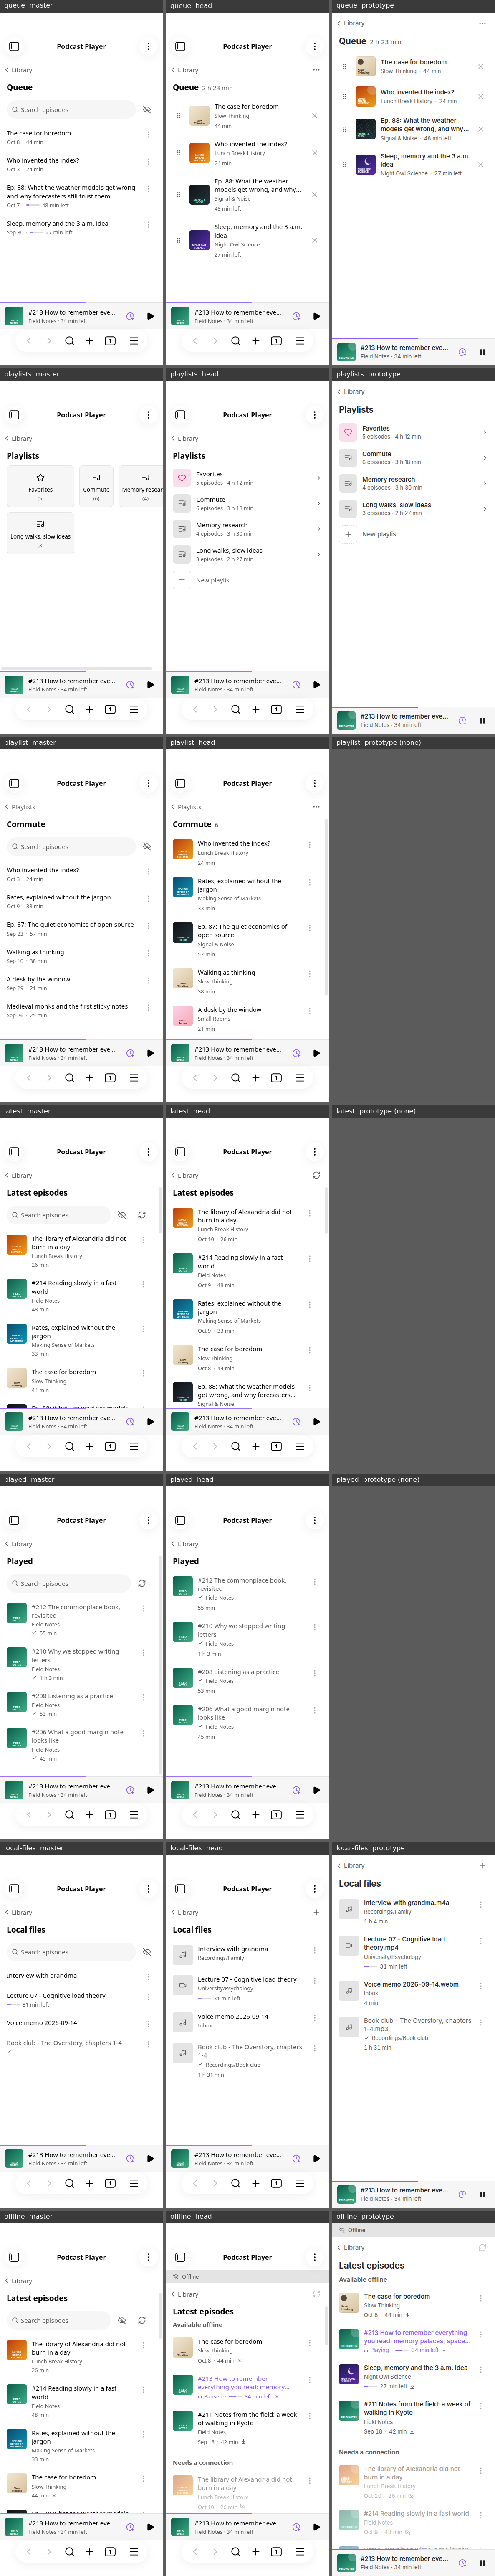Click the search episodes field in playlist master
495x2576 pixels.
point(71,846)
